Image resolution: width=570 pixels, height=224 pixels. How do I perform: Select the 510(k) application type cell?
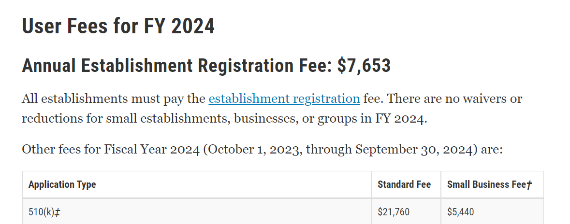41,211
